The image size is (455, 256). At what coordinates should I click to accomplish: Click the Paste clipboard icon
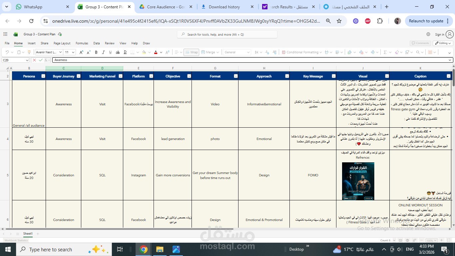click(19, 52)
